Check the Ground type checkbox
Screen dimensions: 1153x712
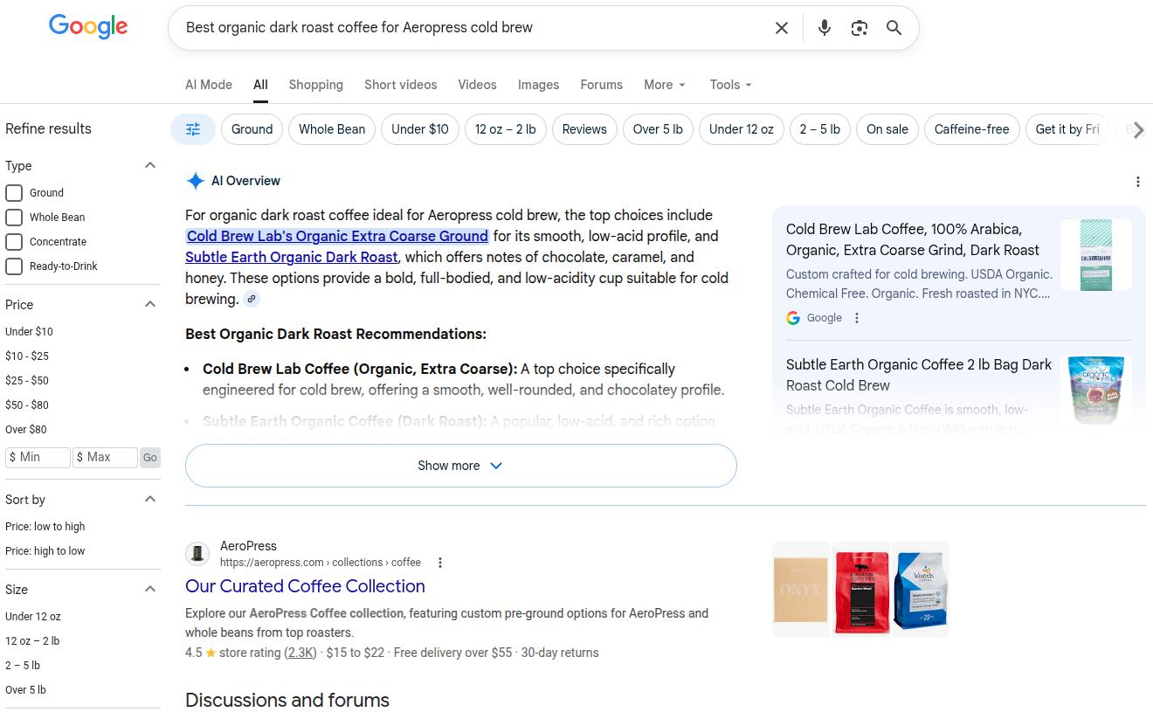[14, 193]
